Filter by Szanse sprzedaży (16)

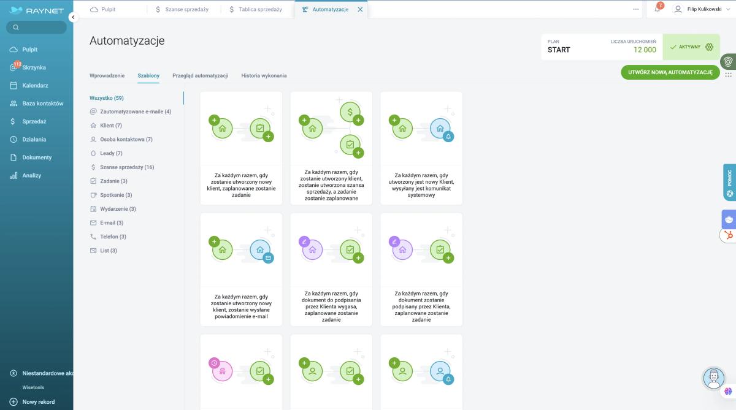(x=122, y=167)
